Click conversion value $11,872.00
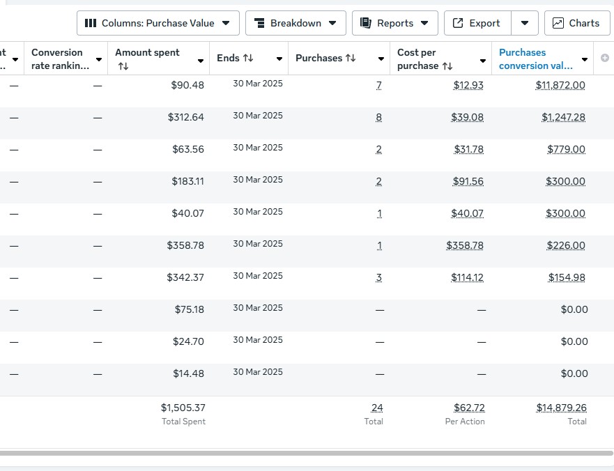This screenshot has width=614, height=471. tap(560, 86)
